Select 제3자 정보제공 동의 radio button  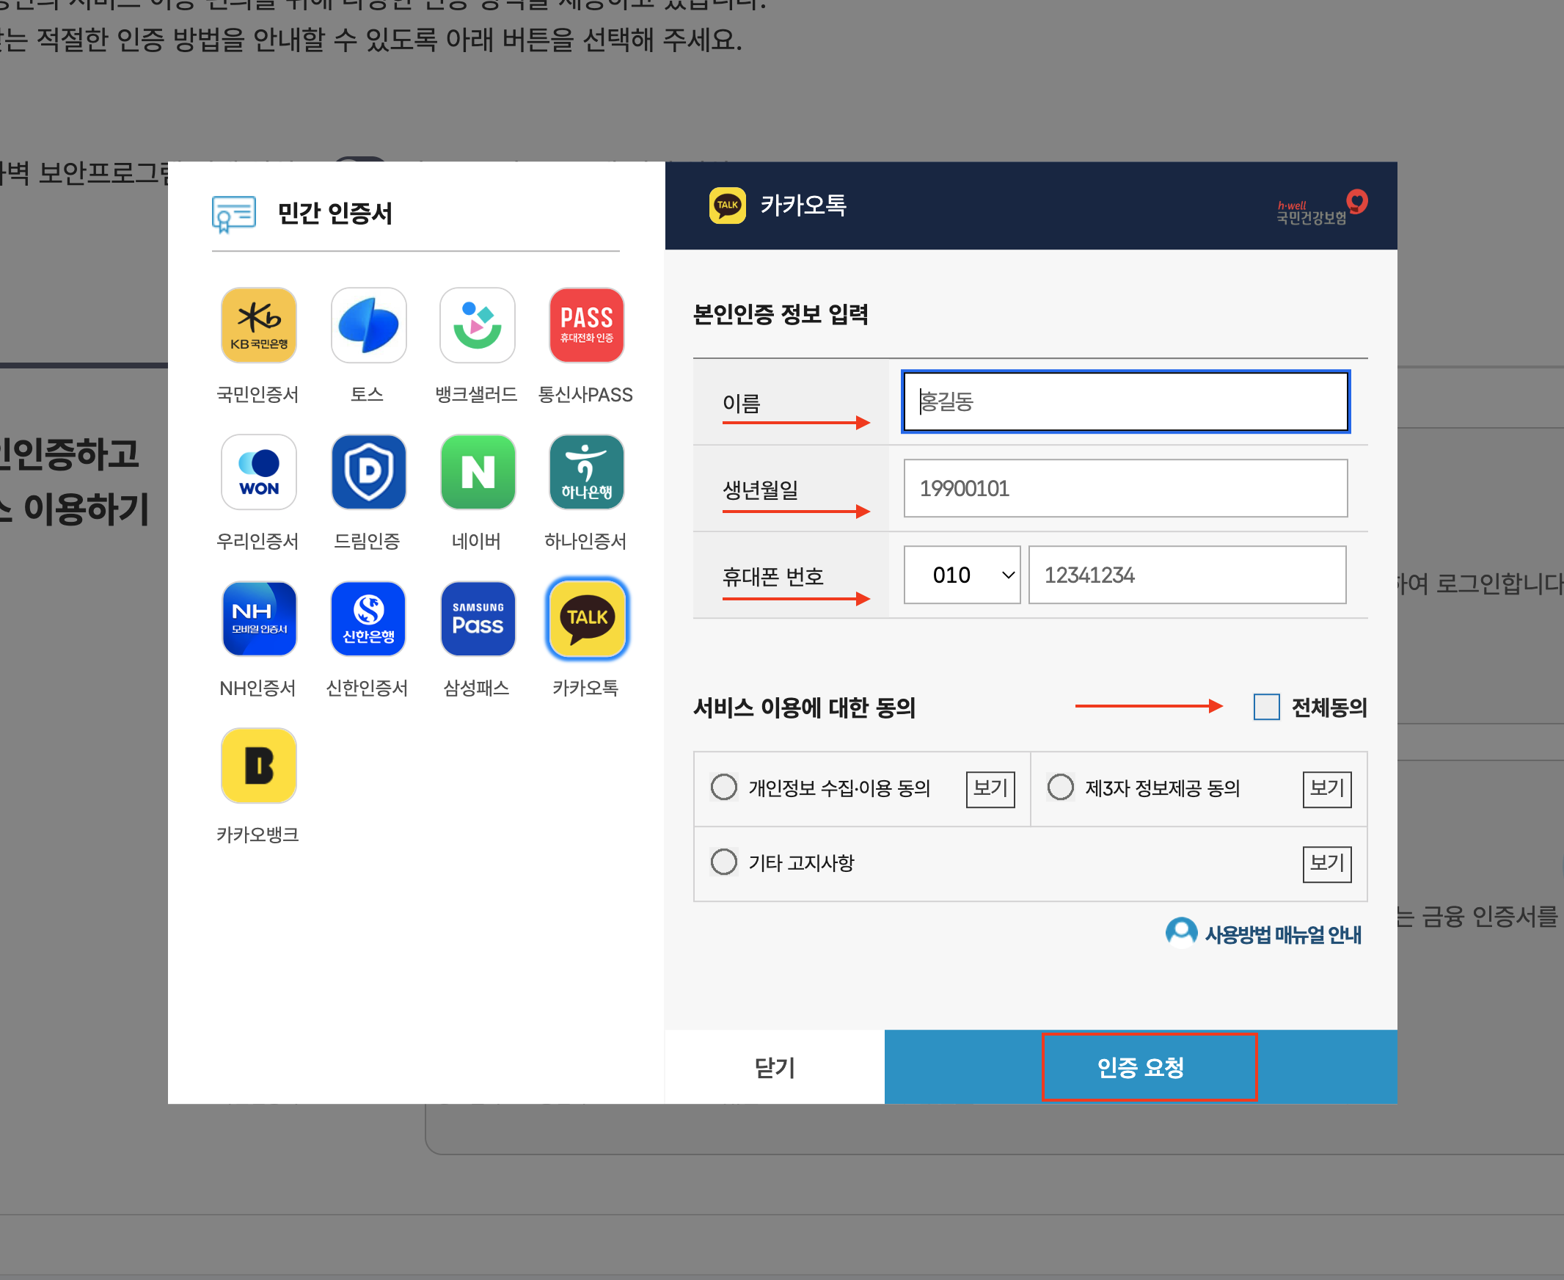pyautogui.click(x=1060, y=787)
